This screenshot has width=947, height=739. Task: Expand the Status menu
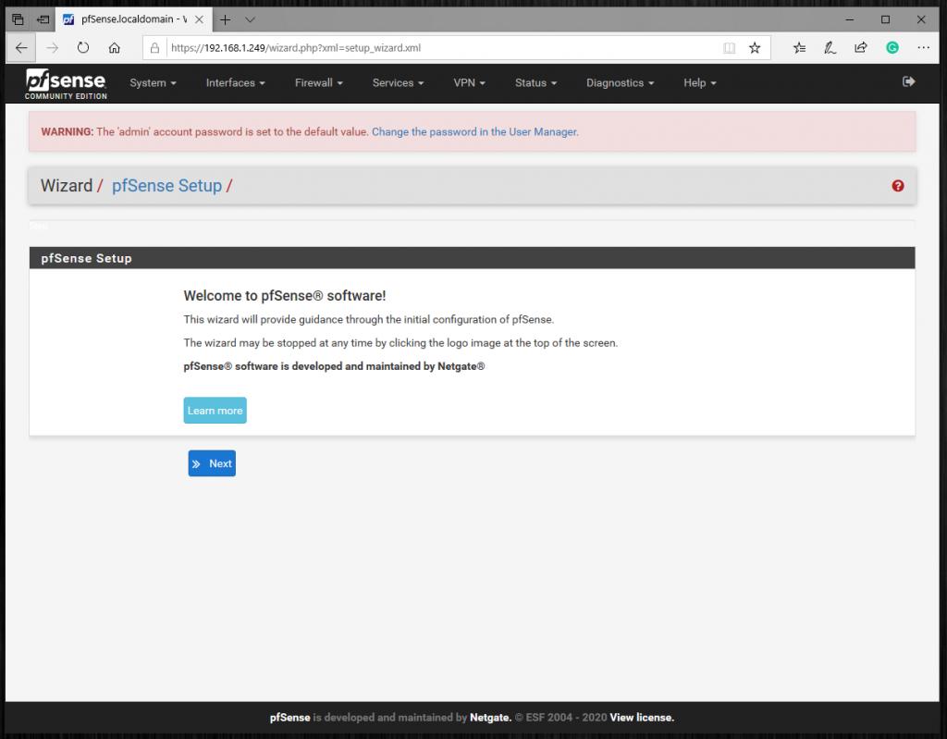pos(535,83)
